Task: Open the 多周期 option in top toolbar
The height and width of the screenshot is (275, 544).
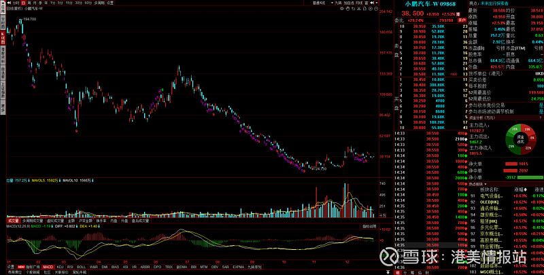Action: point(99,3)
